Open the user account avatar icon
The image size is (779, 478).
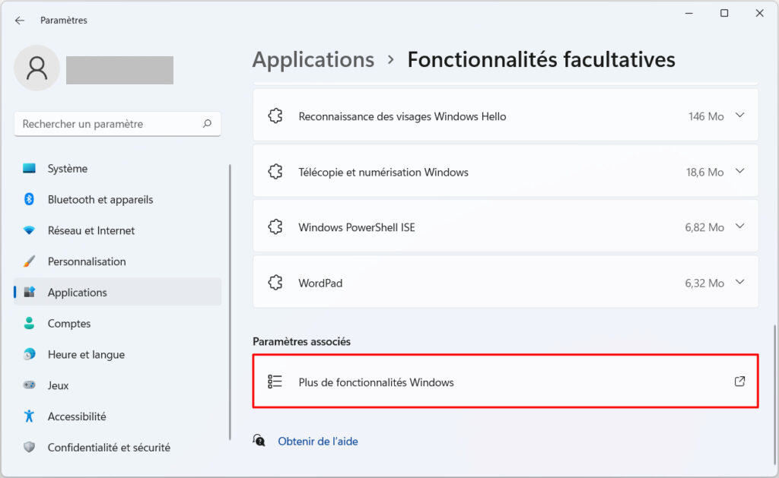[37, 68]
